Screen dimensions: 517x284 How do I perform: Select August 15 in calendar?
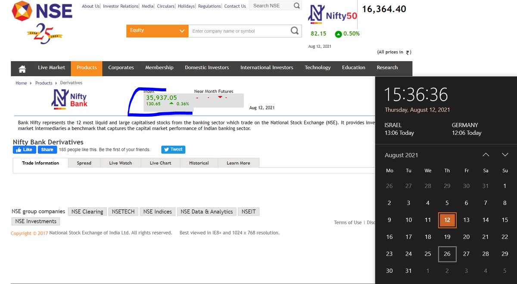(x=505, y=220)
